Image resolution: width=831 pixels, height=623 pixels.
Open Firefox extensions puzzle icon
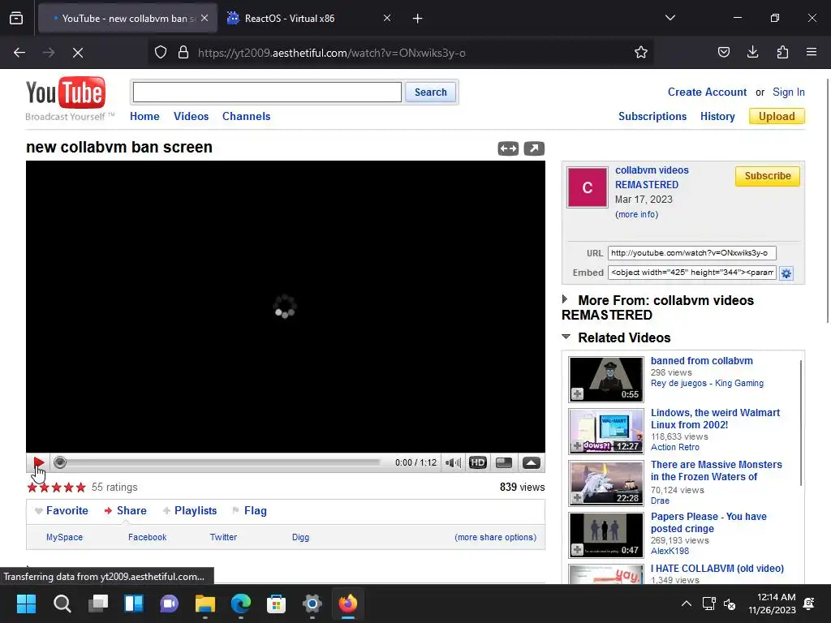(782, 53)
